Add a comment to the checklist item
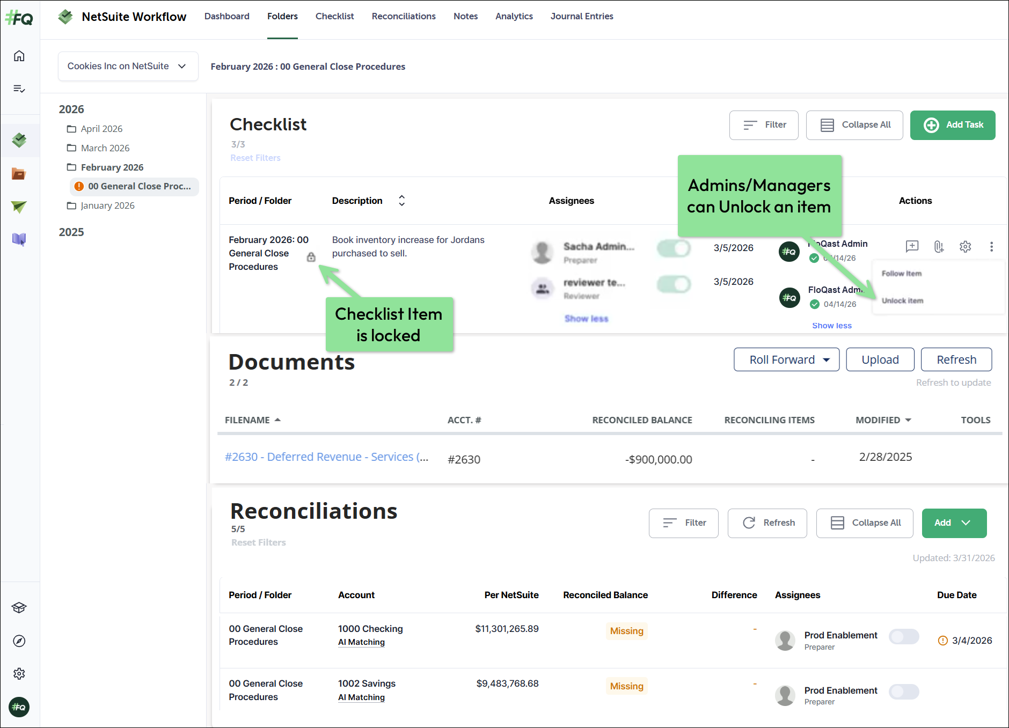Viewport: 1009px width, 728px height. (912, 246)
